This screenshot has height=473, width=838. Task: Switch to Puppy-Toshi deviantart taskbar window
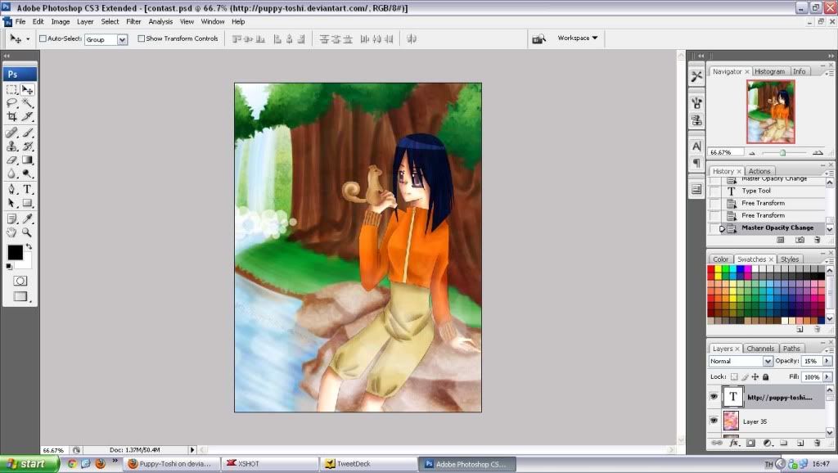coord(173,464)
